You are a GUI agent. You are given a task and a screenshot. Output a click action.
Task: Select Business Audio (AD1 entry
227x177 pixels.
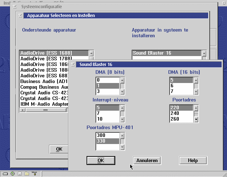(44, 82)
